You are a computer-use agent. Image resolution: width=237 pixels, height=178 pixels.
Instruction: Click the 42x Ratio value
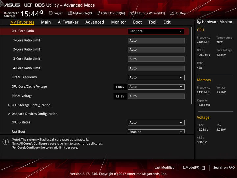point(199,68)
